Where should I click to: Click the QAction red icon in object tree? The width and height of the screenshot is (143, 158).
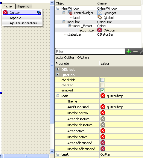[100, 30]
